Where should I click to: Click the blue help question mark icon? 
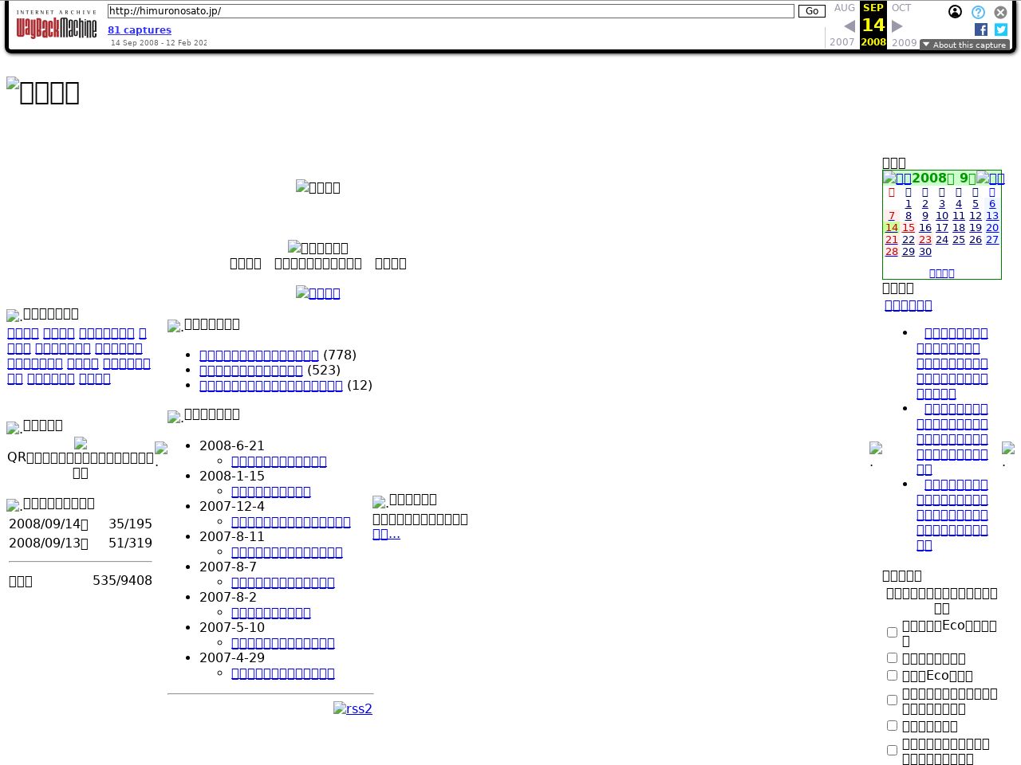click(978, 12)
